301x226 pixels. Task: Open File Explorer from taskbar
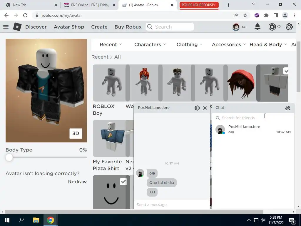pyautogui.click(x=36, y=220)
